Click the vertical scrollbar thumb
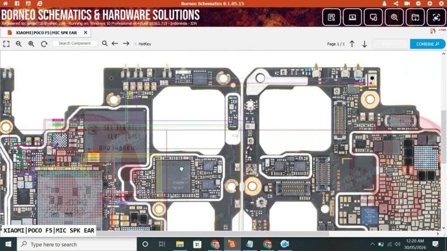The image size is (447, 251). 444,136
